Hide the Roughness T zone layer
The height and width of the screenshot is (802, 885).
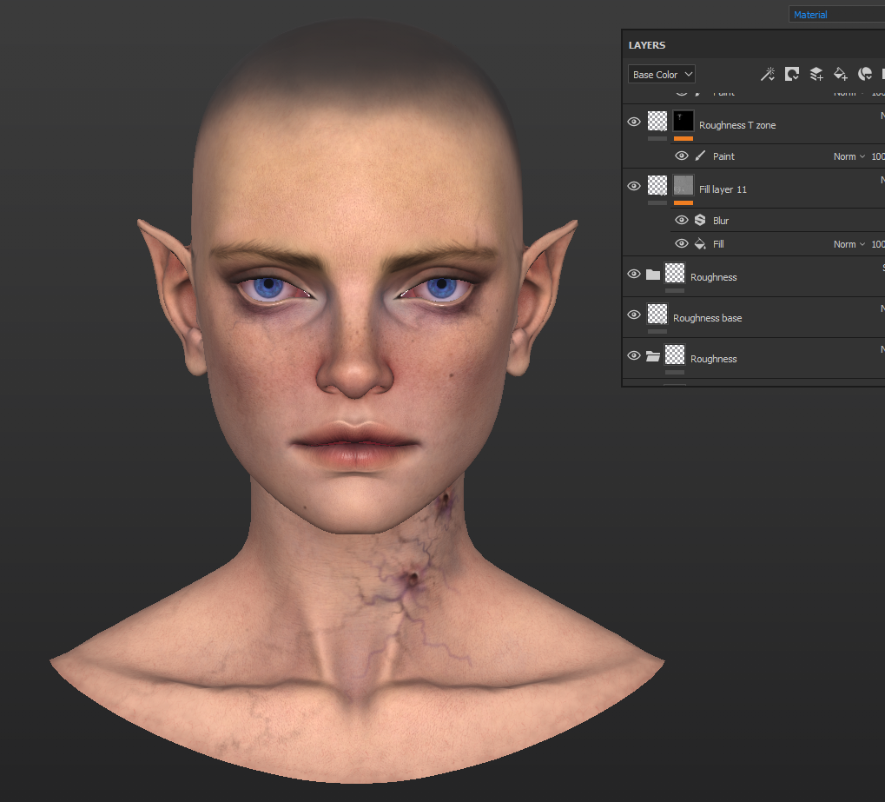pyautogui.click(x=634, y=122)
